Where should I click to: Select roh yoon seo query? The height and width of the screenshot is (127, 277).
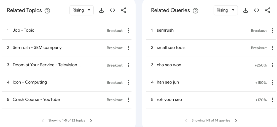point(211,100)
